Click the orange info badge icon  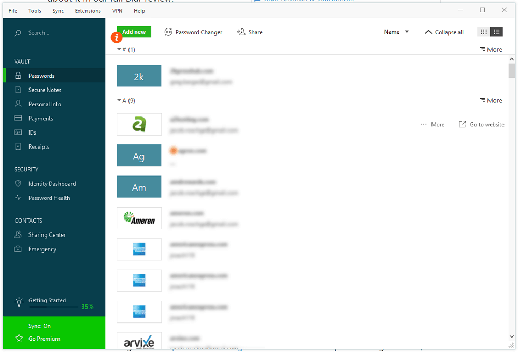click(116, 37)
